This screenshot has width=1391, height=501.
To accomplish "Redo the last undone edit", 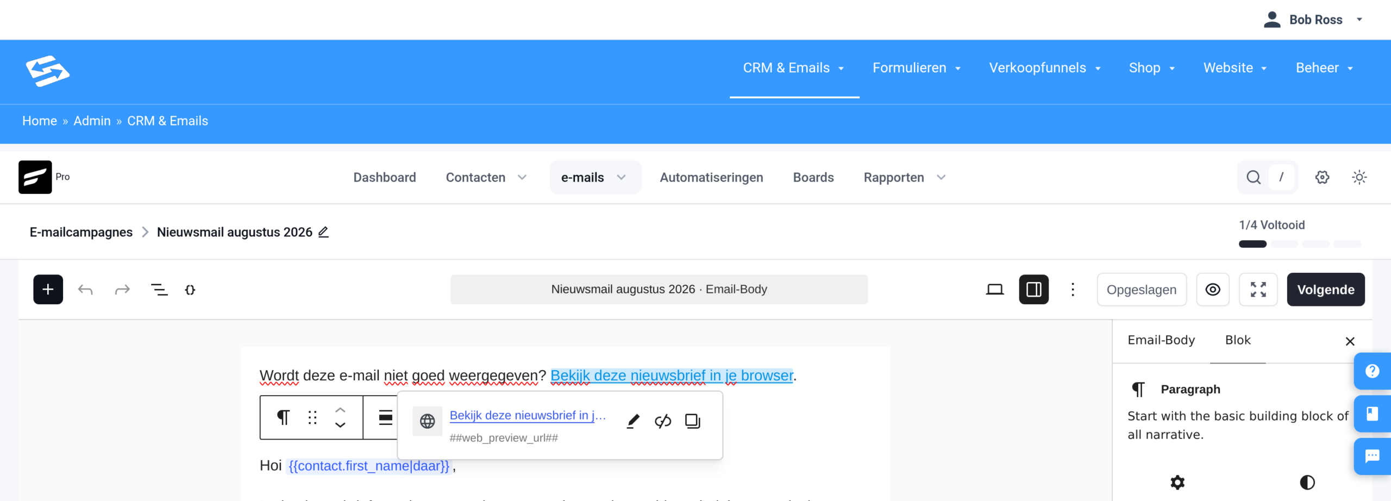I will [122, 290].
